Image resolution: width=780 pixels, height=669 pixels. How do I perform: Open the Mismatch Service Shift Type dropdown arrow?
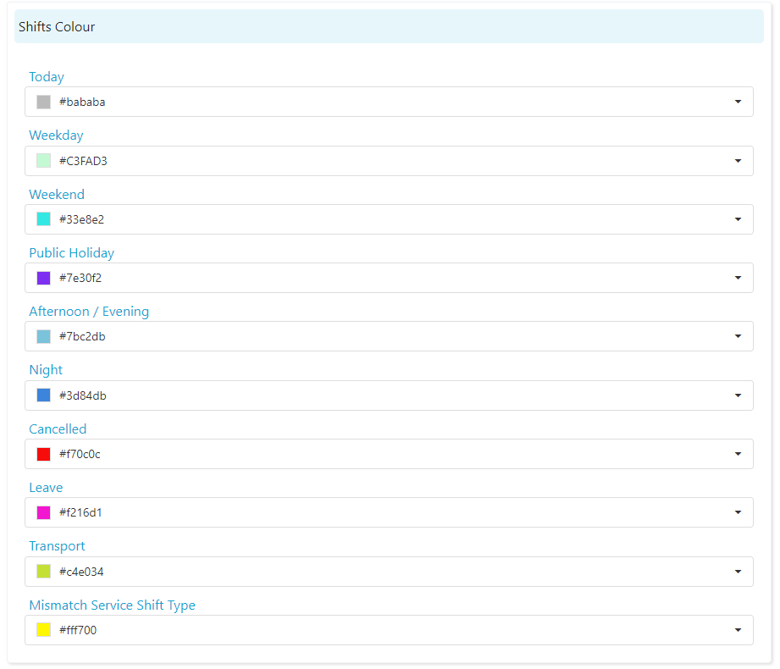[x=738, y=631]
